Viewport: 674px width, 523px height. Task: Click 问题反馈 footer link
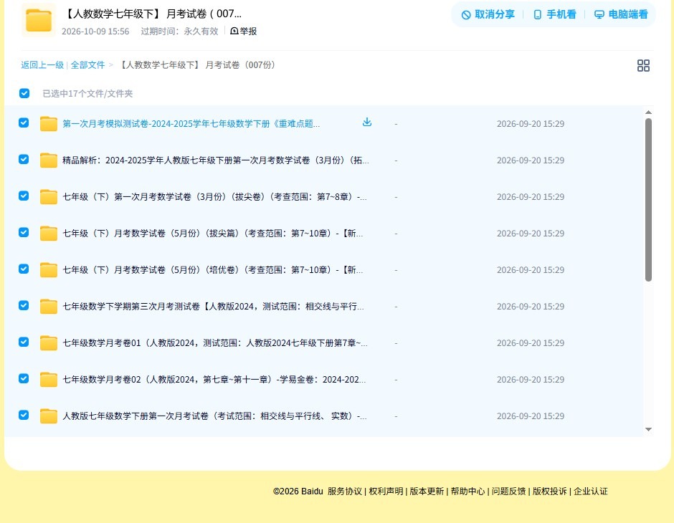[508, 491]
